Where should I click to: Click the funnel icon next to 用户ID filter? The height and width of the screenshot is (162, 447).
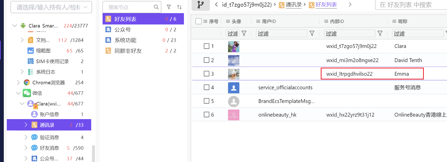312,33
